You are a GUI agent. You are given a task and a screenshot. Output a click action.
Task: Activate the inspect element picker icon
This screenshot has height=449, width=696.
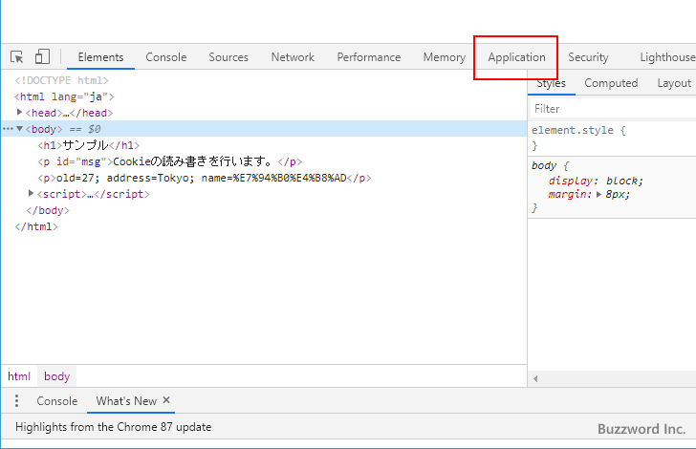(17, 56)
